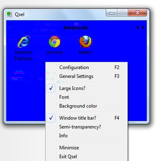The width and height of the screenshot is (157, 161).
Task: Toggle Large Icons option
Action: 87,88
